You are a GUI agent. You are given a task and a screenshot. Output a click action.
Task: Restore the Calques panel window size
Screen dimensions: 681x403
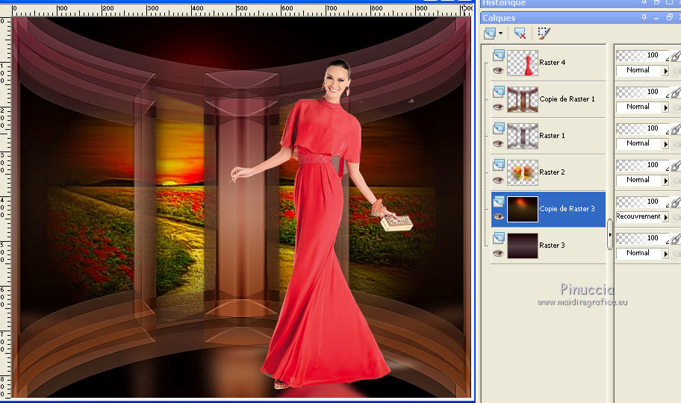tap(669, 17)
